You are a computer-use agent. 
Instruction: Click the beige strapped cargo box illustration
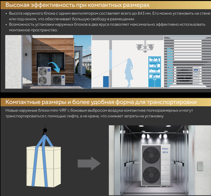44,166
